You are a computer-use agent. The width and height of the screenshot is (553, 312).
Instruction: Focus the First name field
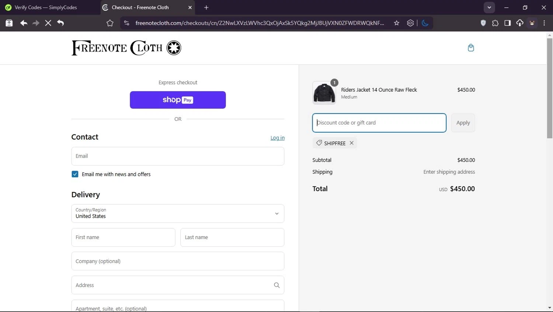[x=123, y=238]
